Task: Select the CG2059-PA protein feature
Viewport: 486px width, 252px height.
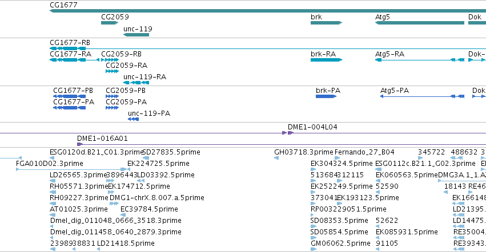Action: point(112,108)
